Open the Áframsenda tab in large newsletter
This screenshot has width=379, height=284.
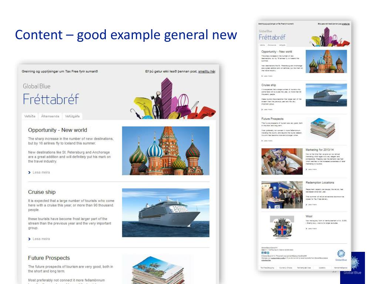(50, 116)
